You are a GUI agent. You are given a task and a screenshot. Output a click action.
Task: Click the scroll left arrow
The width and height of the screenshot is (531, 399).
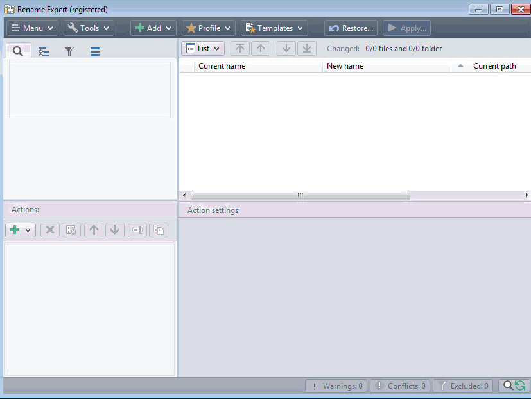[x=184, y=195]
